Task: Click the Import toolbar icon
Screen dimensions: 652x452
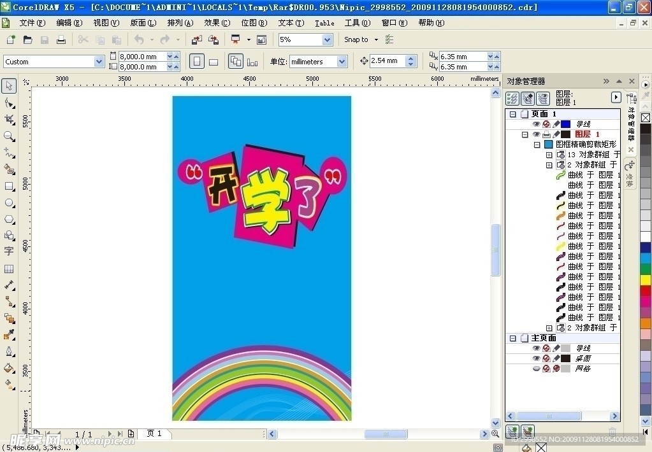Action: click(x=197, y=39)
